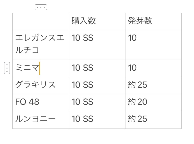Click 10 SS in エレガンスエルチコ row
Image resolution: width=194 pixels, height=144 pixels.
[x=83, y=38]
